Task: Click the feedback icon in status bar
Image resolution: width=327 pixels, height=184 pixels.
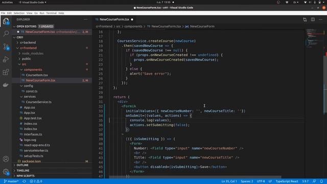Action: click(x=314, y=181)
